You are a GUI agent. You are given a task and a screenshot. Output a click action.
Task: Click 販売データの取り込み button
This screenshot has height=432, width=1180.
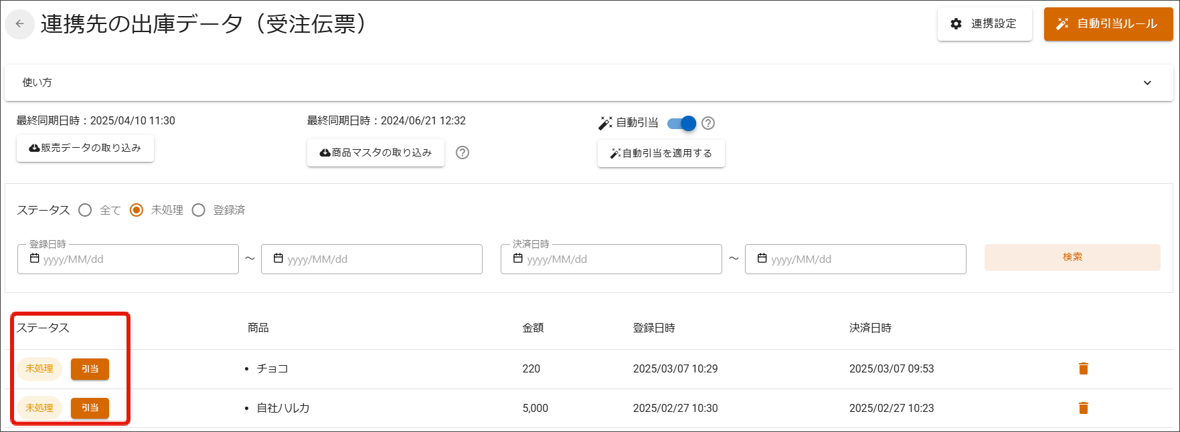(x=85, y=148)
